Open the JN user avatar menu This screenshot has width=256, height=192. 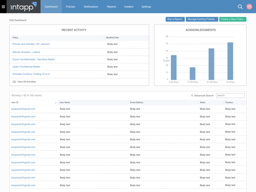point(249,6)
